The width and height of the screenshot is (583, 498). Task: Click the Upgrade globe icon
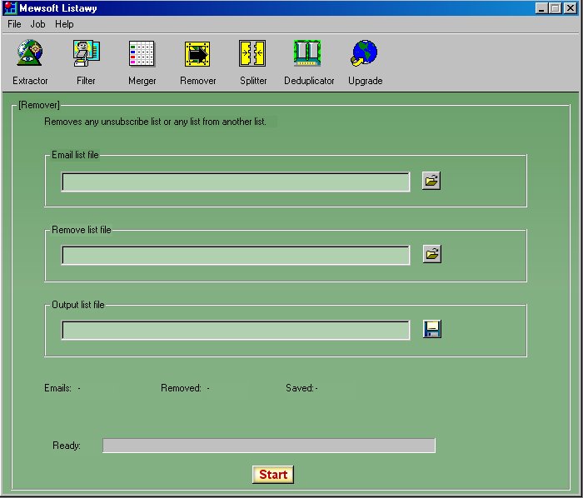coord(365,53)
